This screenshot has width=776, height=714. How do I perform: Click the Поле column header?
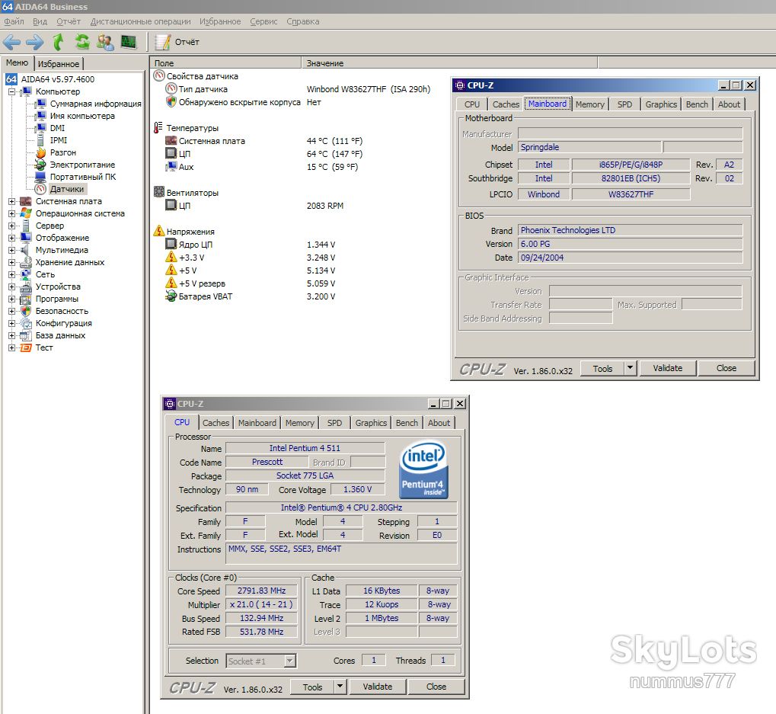pyautogui.click(x=225, y=63)
